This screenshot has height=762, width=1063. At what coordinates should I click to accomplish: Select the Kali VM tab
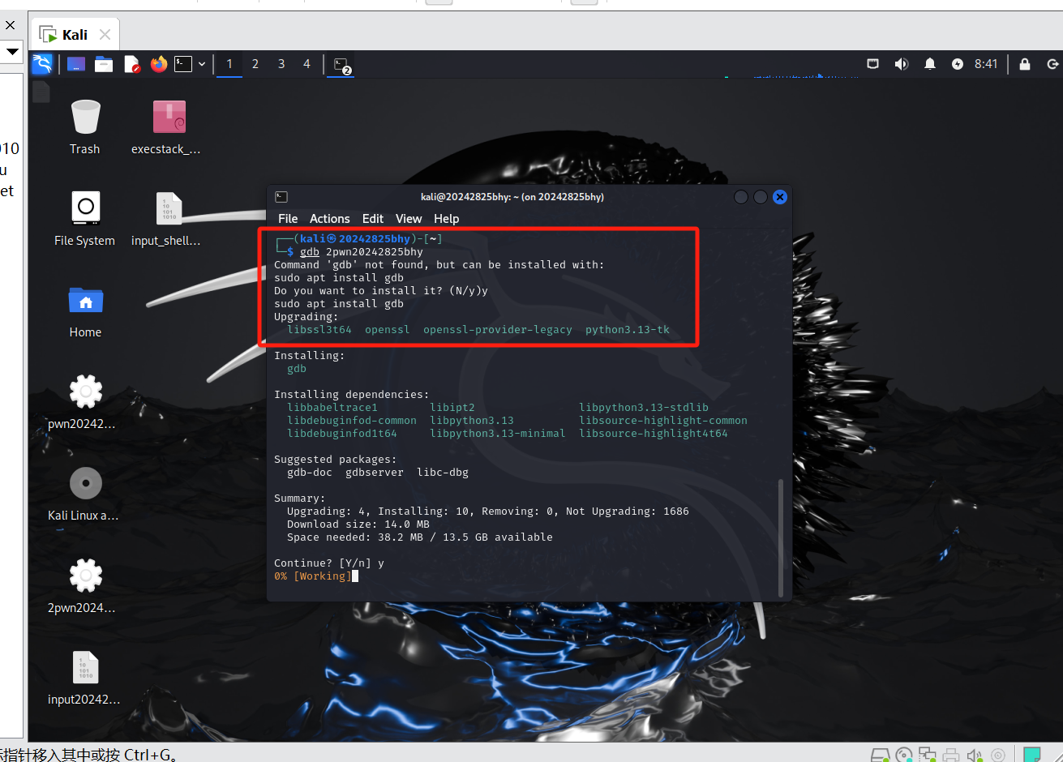75,35
